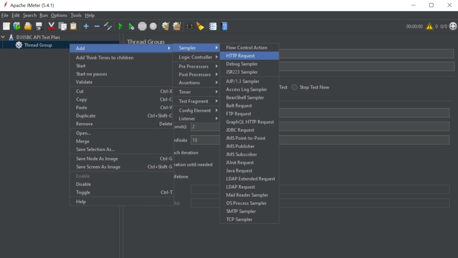Image resolution: width=458 pixels, height=258 pixels.
Task: Click the Search binoculars icon
Action: click(190, 26)
